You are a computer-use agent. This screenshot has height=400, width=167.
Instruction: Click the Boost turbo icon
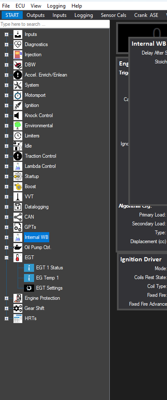coord(18,186)
